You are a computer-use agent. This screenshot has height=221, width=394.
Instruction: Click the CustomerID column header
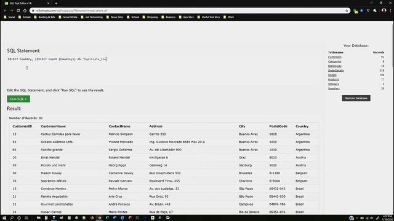click(22, 126)
